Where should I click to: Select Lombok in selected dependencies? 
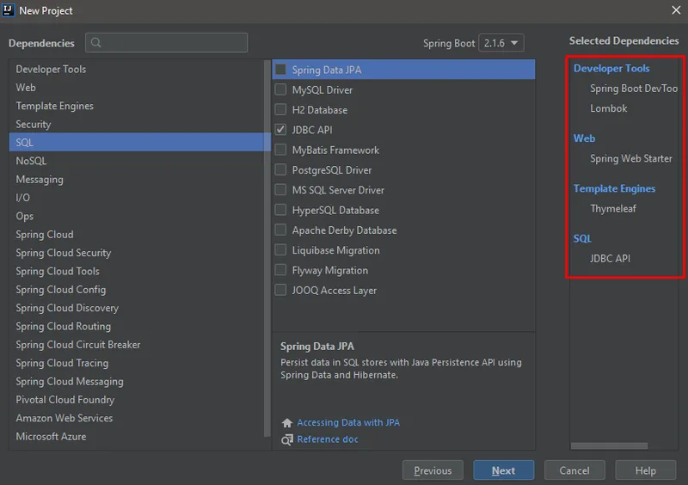pyautogui.click(x=609, y=108)
